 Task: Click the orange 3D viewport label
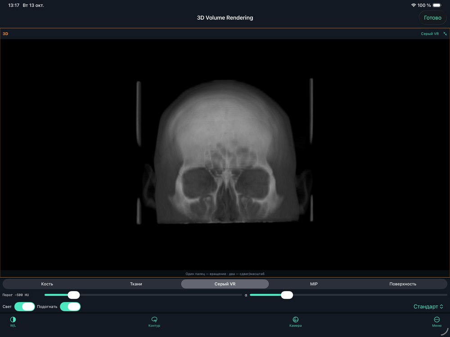5,34
